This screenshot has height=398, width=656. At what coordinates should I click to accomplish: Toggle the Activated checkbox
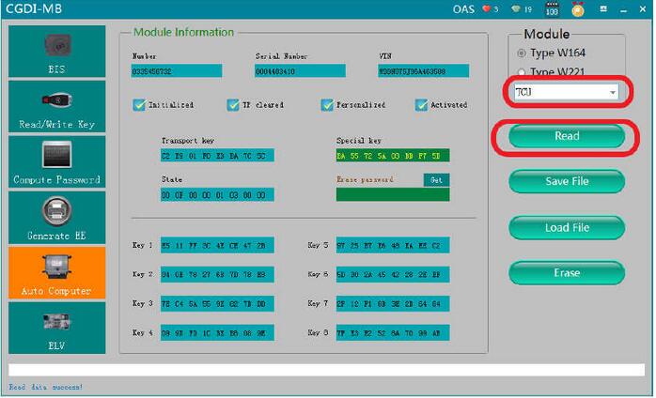[421, 104]
